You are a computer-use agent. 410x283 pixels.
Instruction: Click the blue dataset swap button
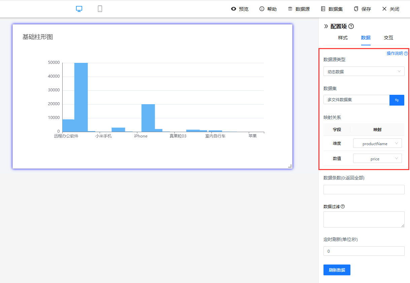click(x=397, y=100)
